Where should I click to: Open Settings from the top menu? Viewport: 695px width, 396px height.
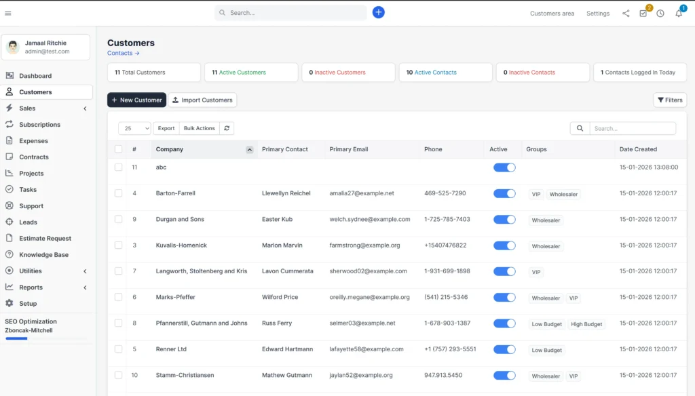coord(597,13)
